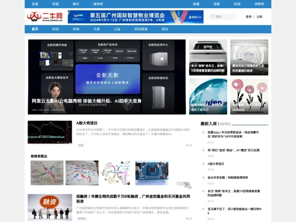The height and width of the screenshot is (222, 296).
Task: Select the 快消 navigation tab
Action: click(76, 29)
